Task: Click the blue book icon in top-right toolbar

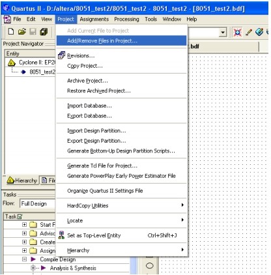Action: [259, 32]
